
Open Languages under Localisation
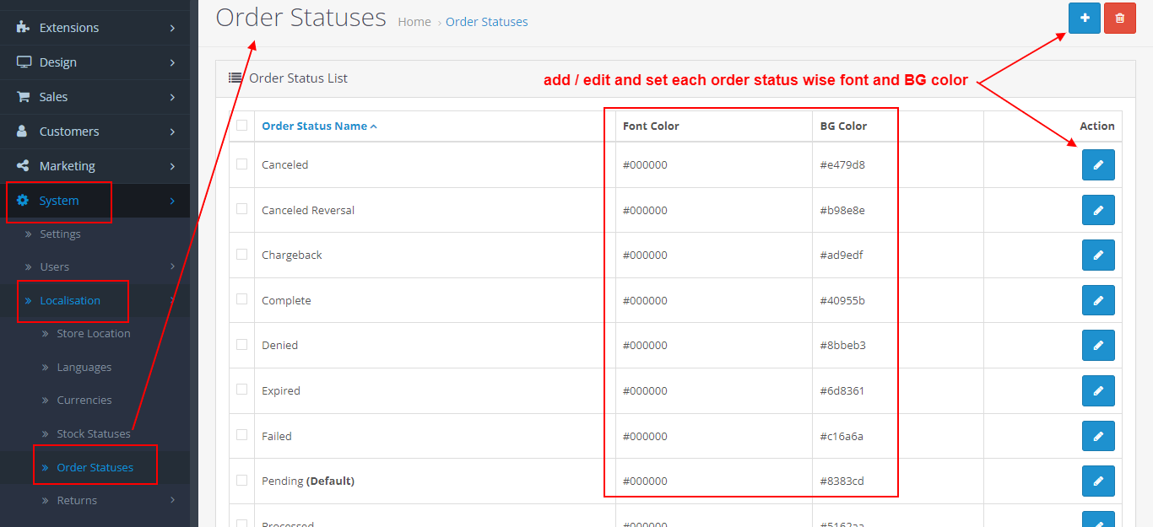pyautogui.click(x=84, y=367)
